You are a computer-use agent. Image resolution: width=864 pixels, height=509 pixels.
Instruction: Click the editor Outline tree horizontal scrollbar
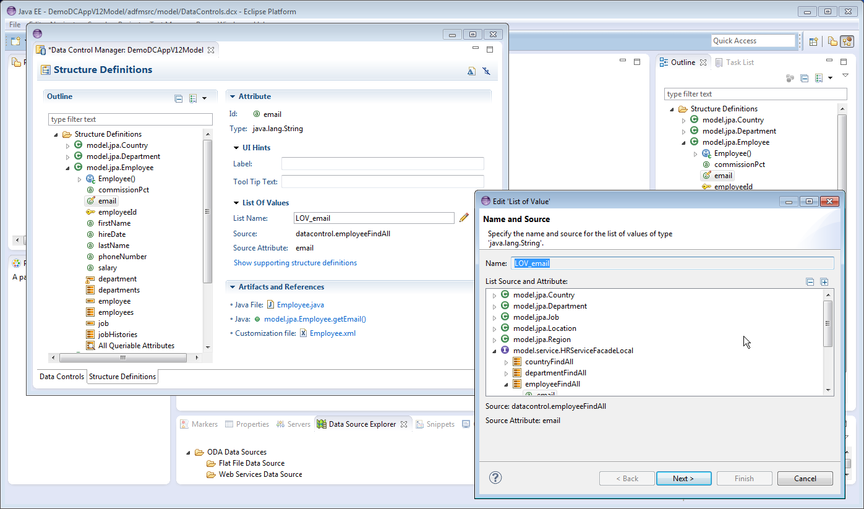point(124,357)
